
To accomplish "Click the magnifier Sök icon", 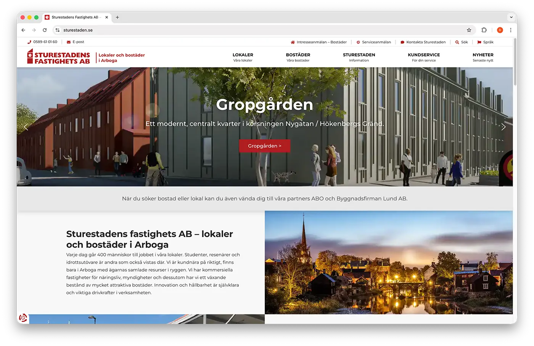I will point(457,42).
